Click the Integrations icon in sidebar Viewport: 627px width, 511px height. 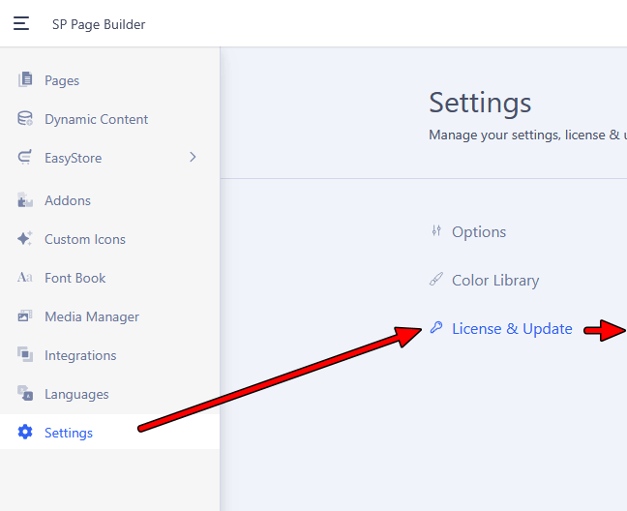(25, 355)
